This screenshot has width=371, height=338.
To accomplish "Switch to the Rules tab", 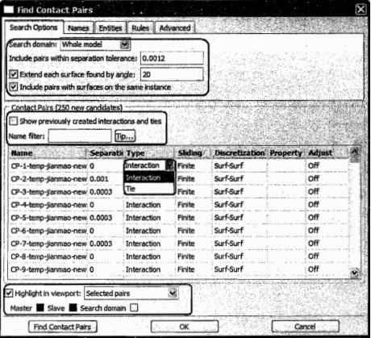I will [140, 28].
